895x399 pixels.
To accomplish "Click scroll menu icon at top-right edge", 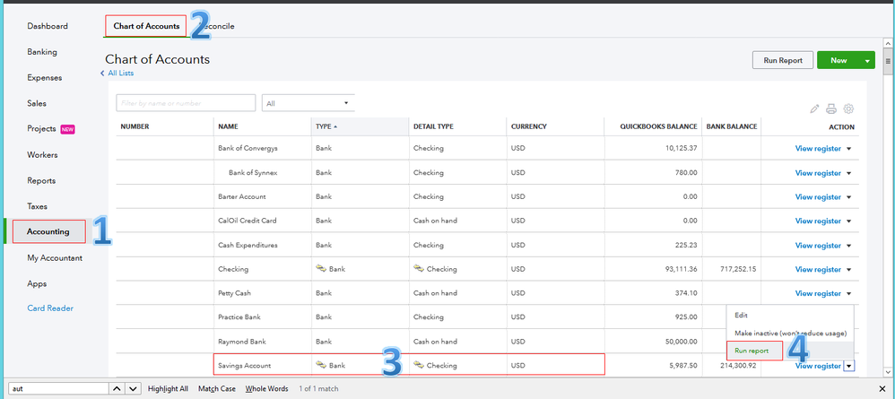I will pos(888,60).
